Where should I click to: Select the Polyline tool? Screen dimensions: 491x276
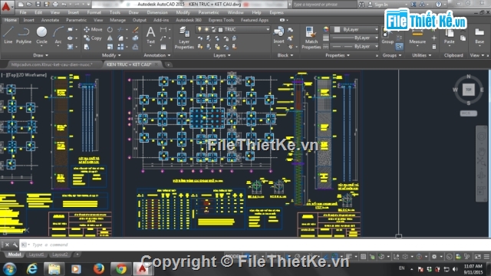pos(24,35)
